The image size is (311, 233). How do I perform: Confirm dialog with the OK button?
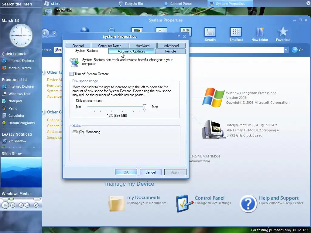pos(126,172)
